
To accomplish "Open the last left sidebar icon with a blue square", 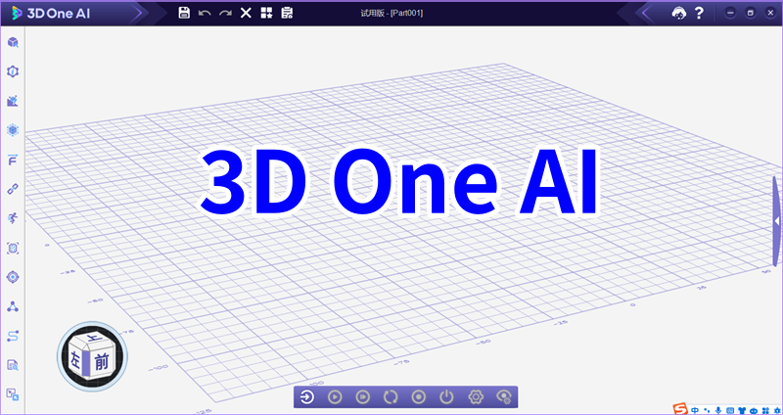I will click(13, 394).
